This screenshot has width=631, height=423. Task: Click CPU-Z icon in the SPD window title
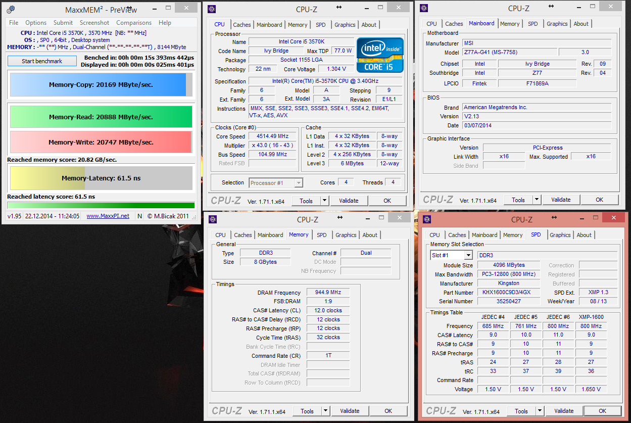tap(427, 219)
